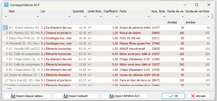Open the Num. fiche column filter dropdown

[x=164, y=17]
